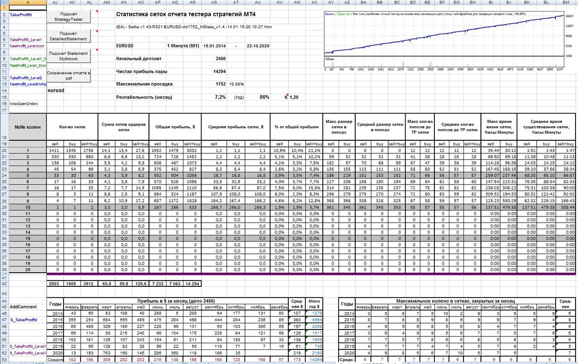
Task: Select the №№ колен header cell
Action: tap(28, 127)
